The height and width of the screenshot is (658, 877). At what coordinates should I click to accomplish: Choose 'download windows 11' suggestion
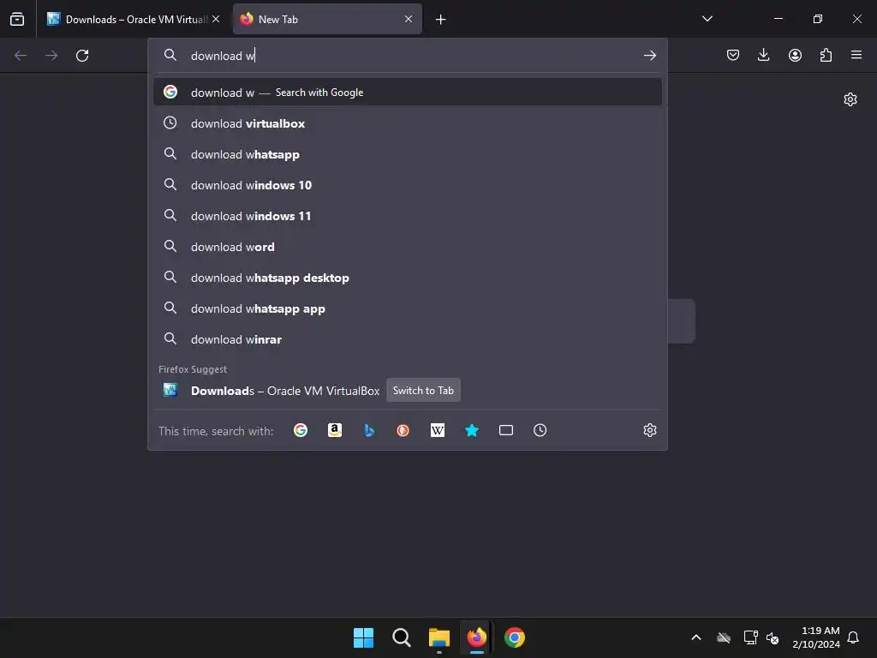(x=407, y=215)
